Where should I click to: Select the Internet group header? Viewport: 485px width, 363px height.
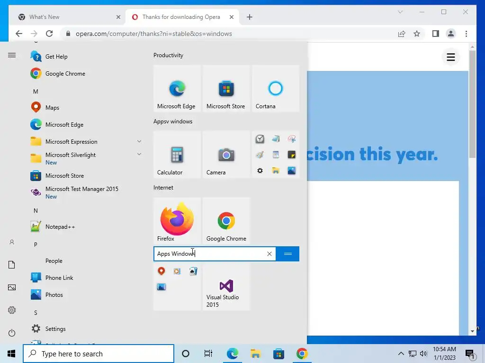click(x=163, y=188)
